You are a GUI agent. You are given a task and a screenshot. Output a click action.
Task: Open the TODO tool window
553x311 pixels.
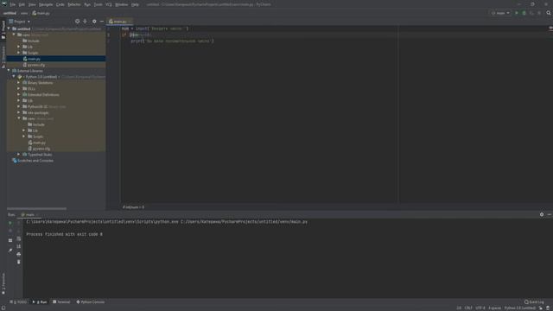(18, 302)
